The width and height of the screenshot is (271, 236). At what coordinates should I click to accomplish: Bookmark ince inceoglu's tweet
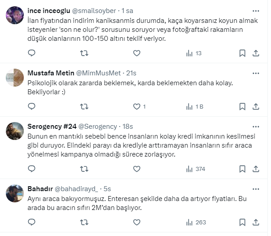click(x=242, y=53)
